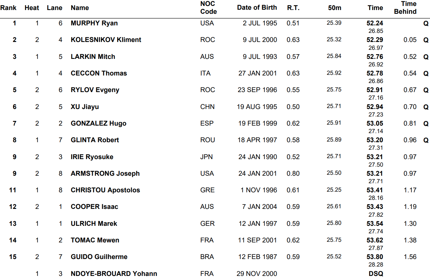Select CHRISTOU Apostolos's NOC code GRE
This screenshot has width=430, height=280.
click(x=207, y=190)
